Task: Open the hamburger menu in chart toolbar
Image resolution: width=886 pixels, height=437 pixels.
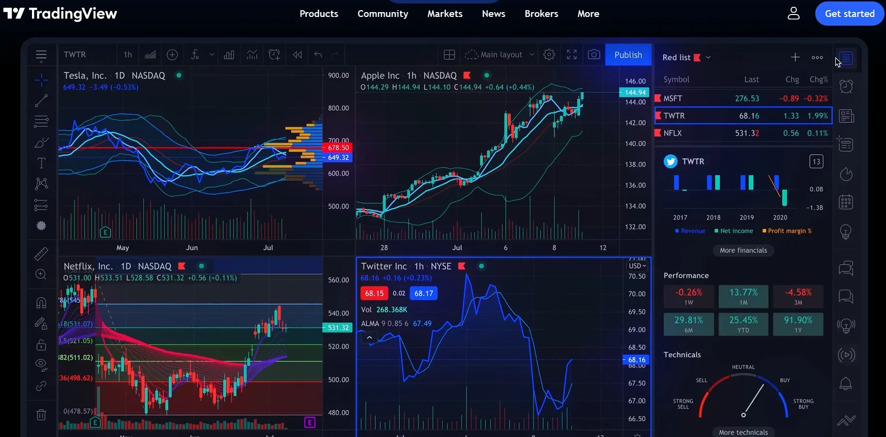Action: (41, 55)
